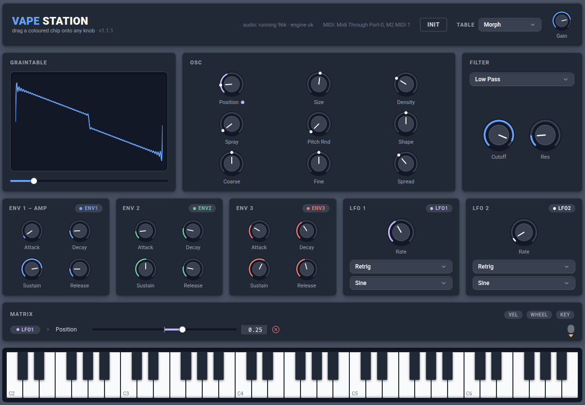Click the OSC Position knob

click(x=232, y=85)
